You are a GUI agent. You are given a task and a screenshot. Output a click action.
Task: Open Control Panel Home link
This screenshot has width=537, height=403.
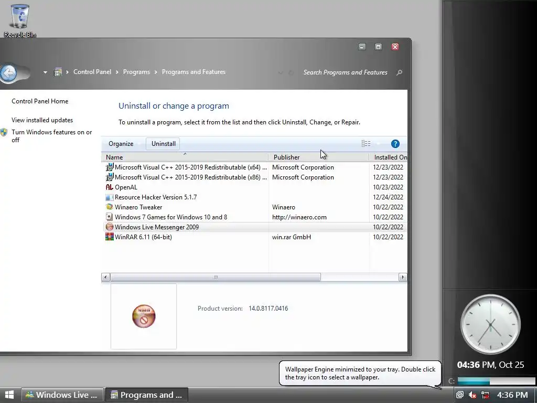[x=40, y=101]
